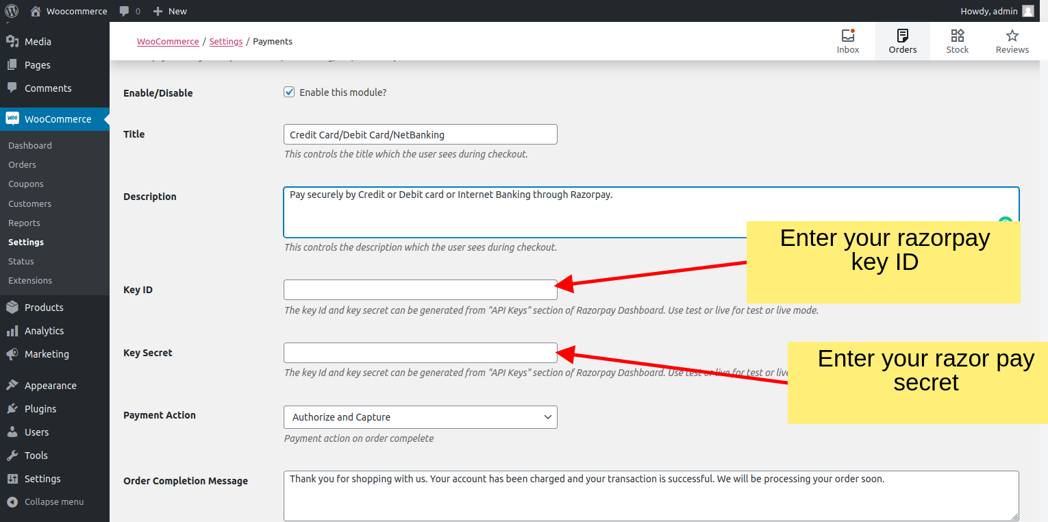Open the Orders activity icon

click(903, 36)
